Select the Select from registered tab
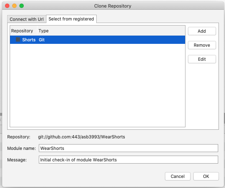Image resolution: width=225 pixels, height=188 pixels. point(71,19)
